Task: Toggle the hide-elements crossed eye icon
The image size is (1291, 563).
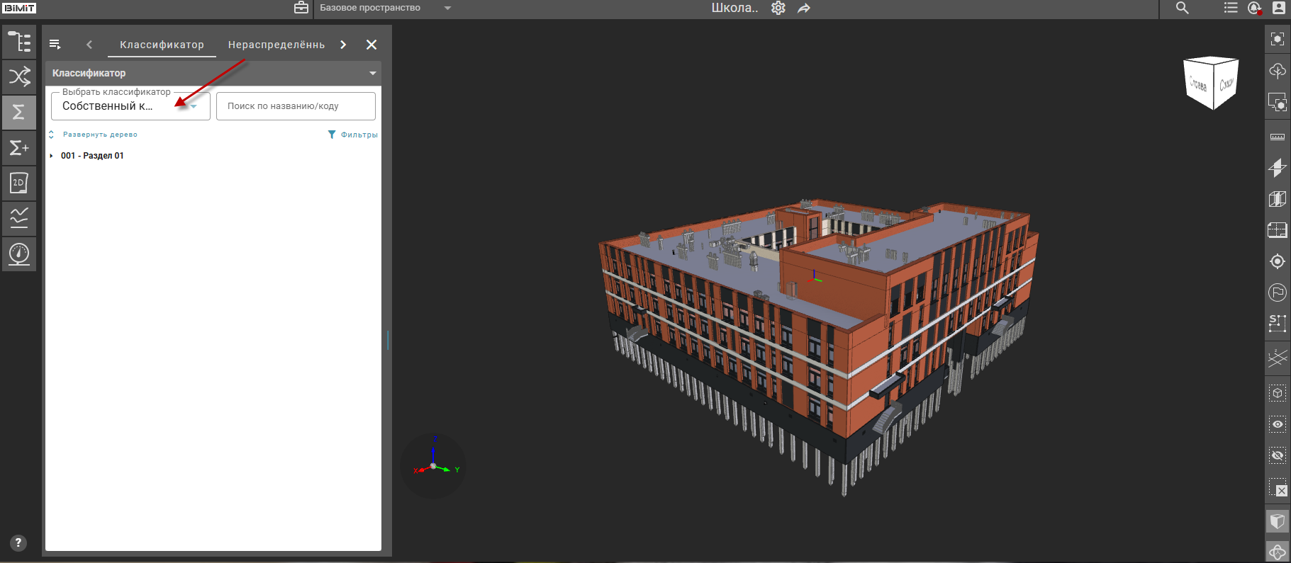Action: coord(1278,455)
